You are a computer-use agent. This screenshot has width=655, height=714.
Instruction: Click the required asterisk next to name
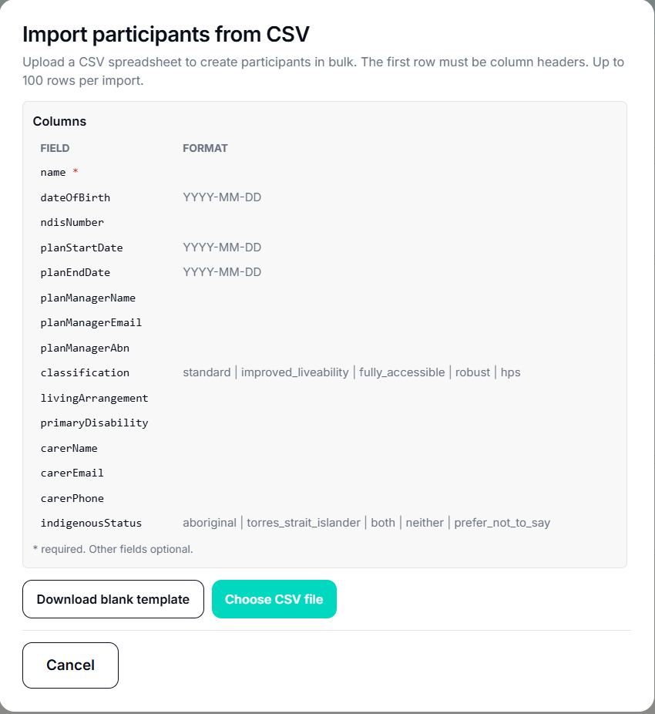click(76, 171)
